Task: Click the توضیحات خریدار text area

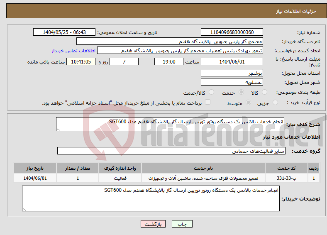Action: click(x=151, y=198)
